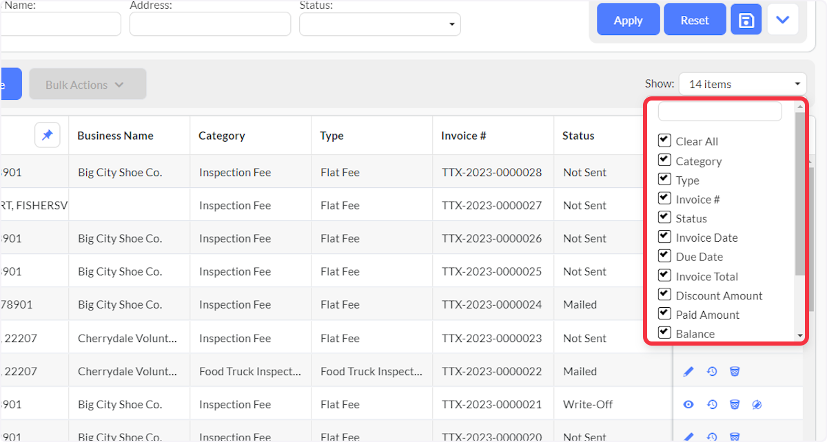The width and height of the screenshot is (827, 442).
Task: Click the save filter floppy disk icon
Action: (746, 20)
